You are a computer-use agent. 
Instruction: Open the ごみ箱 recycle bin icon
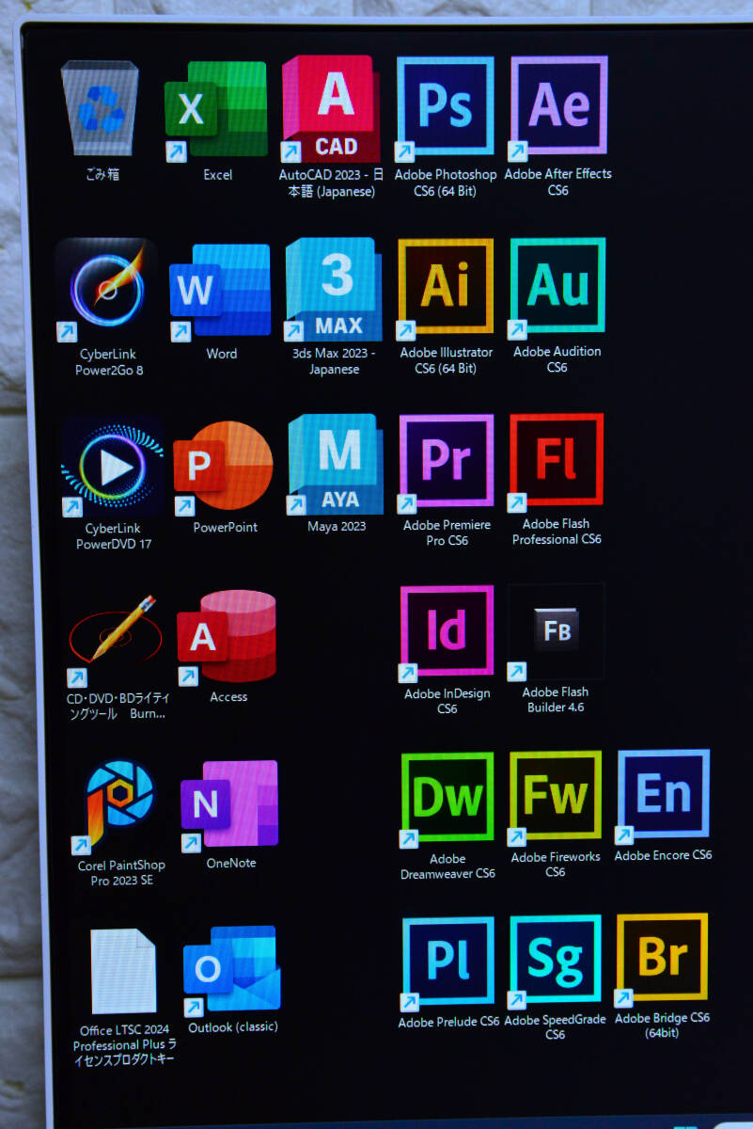point(100,108)
